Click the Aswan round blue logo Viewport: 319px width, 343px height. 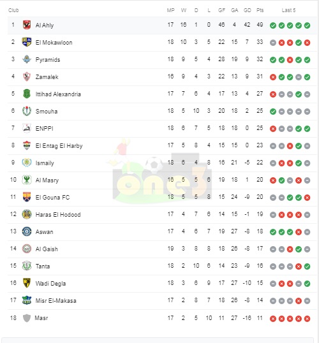(x=27, y=231)
